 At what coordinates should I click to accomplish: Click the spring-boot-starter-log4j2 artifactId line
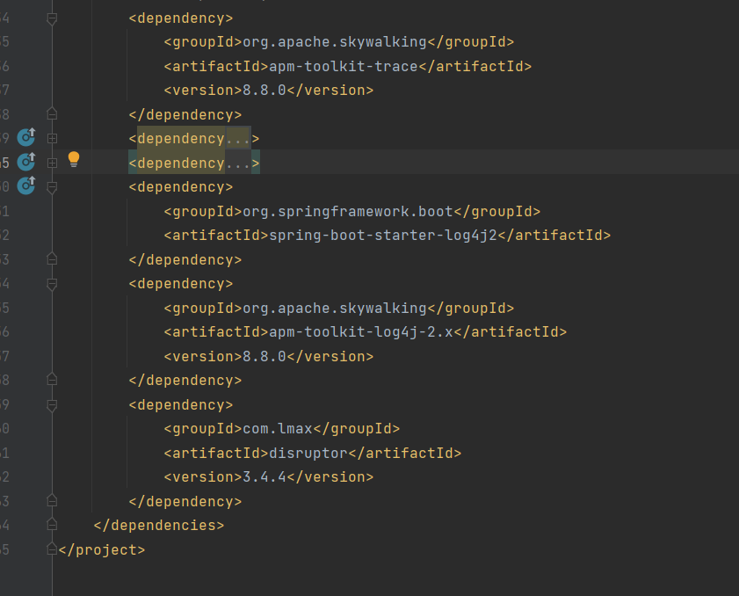point(387,235)
